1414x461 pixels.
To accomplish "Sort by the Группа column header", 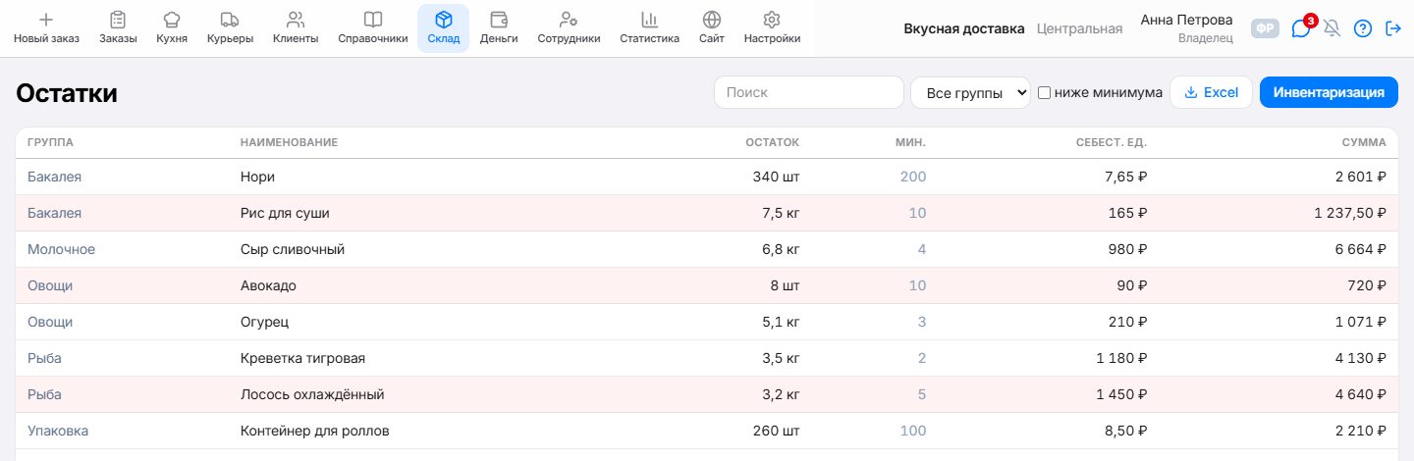I will click(50, 142).
